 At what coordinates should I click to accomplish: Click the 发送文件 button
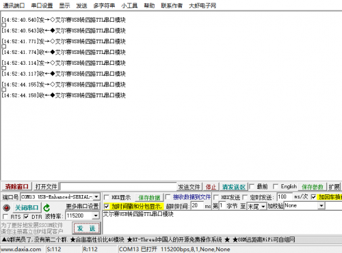coord(189,187)
